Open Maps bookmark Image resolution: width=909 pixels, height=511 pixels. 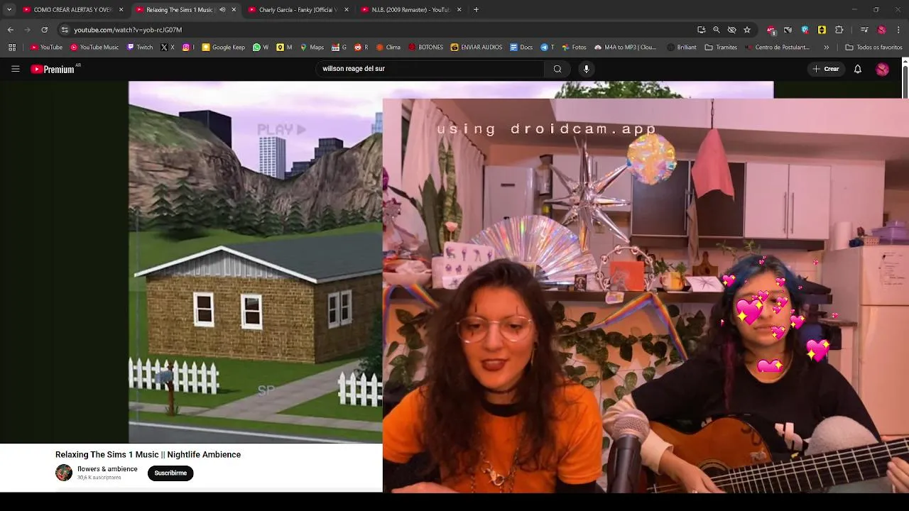[x=312, y=48]
